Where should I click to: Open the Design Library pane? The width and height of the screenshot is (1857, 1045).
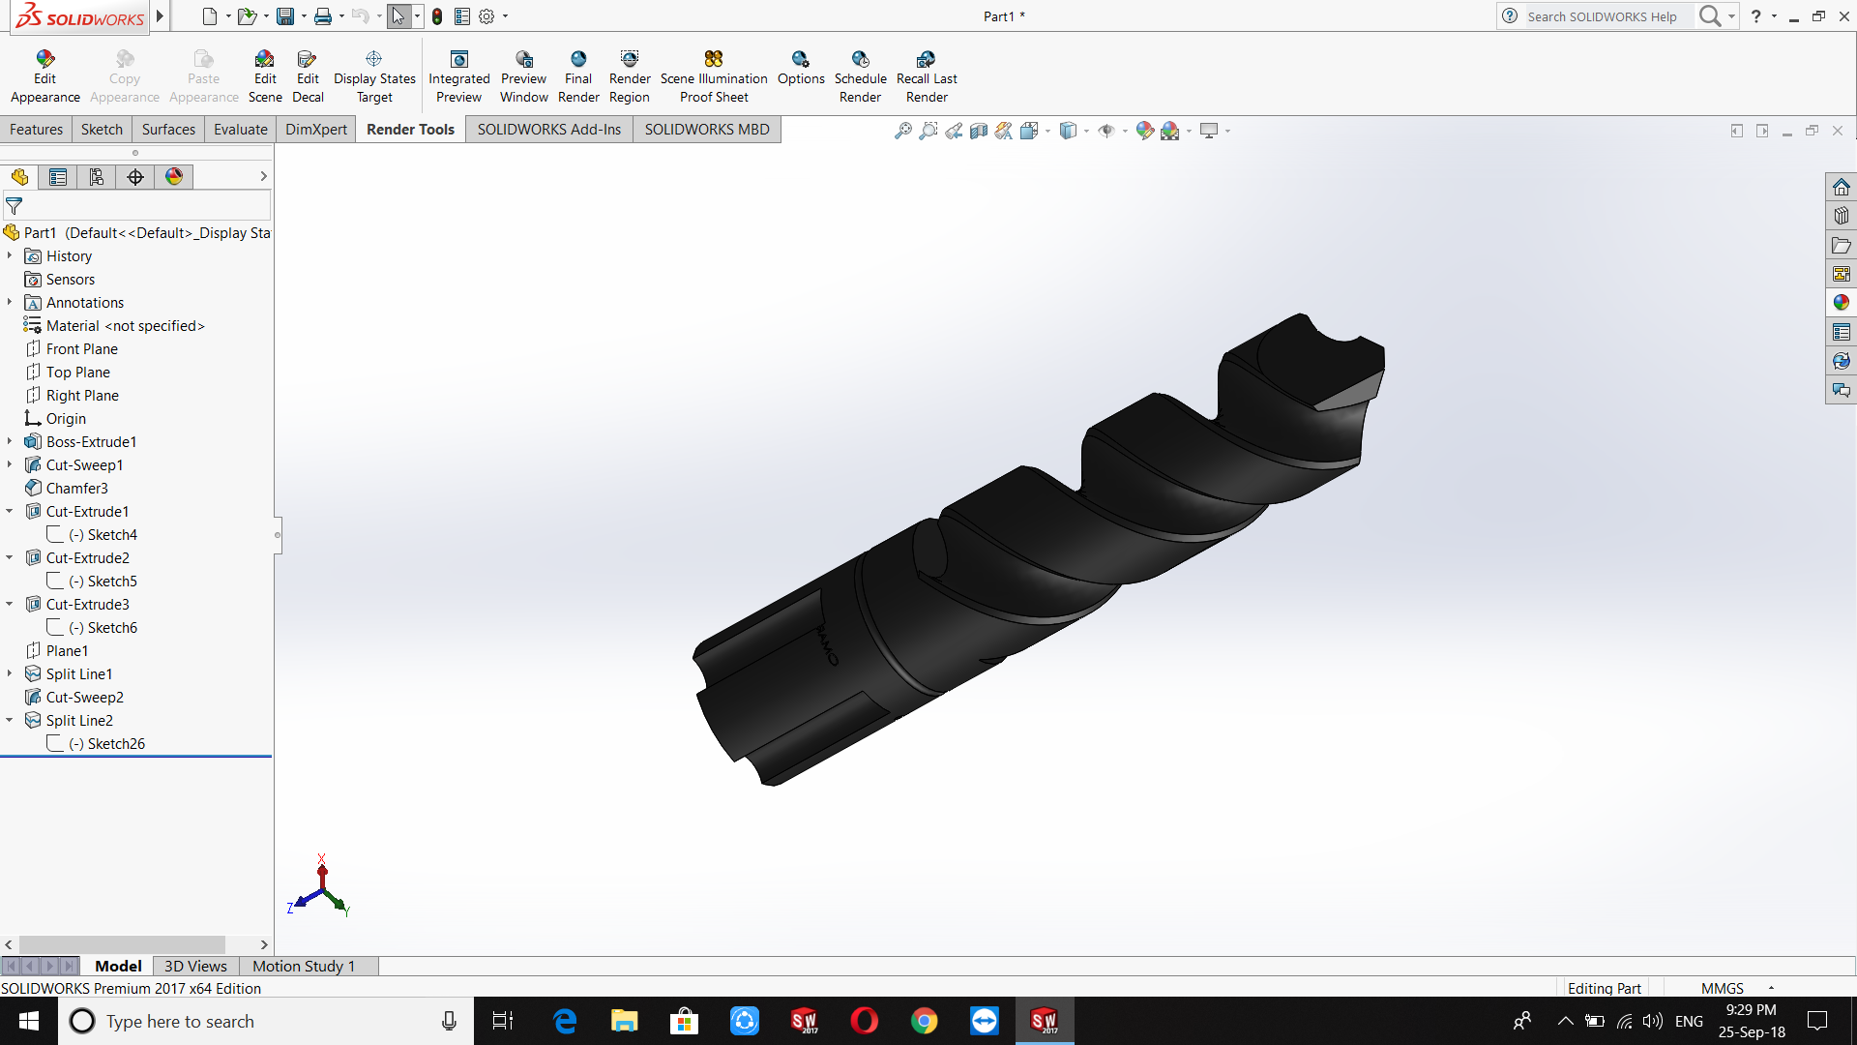[1841, 216]
